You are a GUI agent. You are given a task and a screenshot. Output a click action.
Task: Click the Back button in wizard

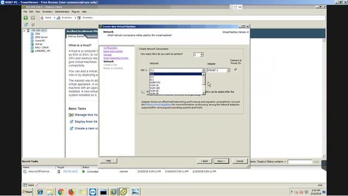204,161
